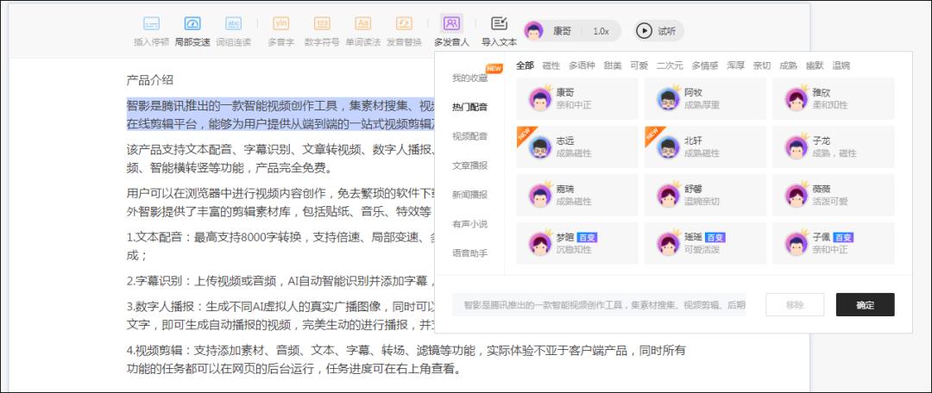Viewport: 932px width, 393px height.
Task: Click the line starting with 2.字幕识别
Action: tap(280, 281)
